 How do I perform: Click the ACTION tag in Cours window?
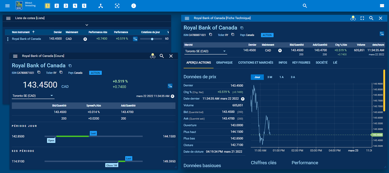tap(95, 73)
